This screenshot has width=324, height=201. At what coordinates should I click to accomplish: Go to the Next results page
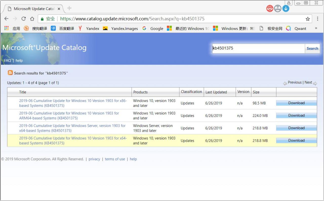308,82
